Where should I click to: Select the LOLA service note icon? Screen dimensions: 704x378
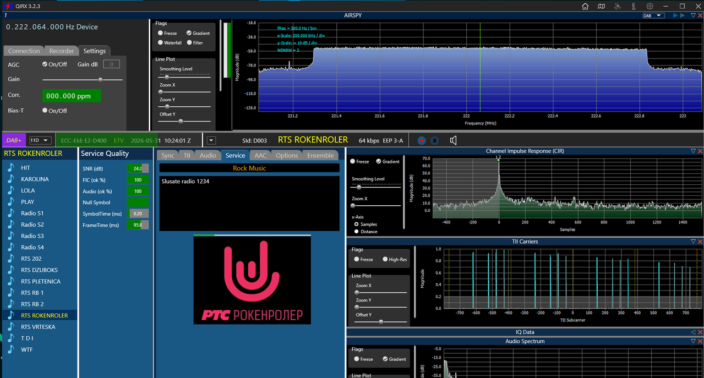(10, 190)
